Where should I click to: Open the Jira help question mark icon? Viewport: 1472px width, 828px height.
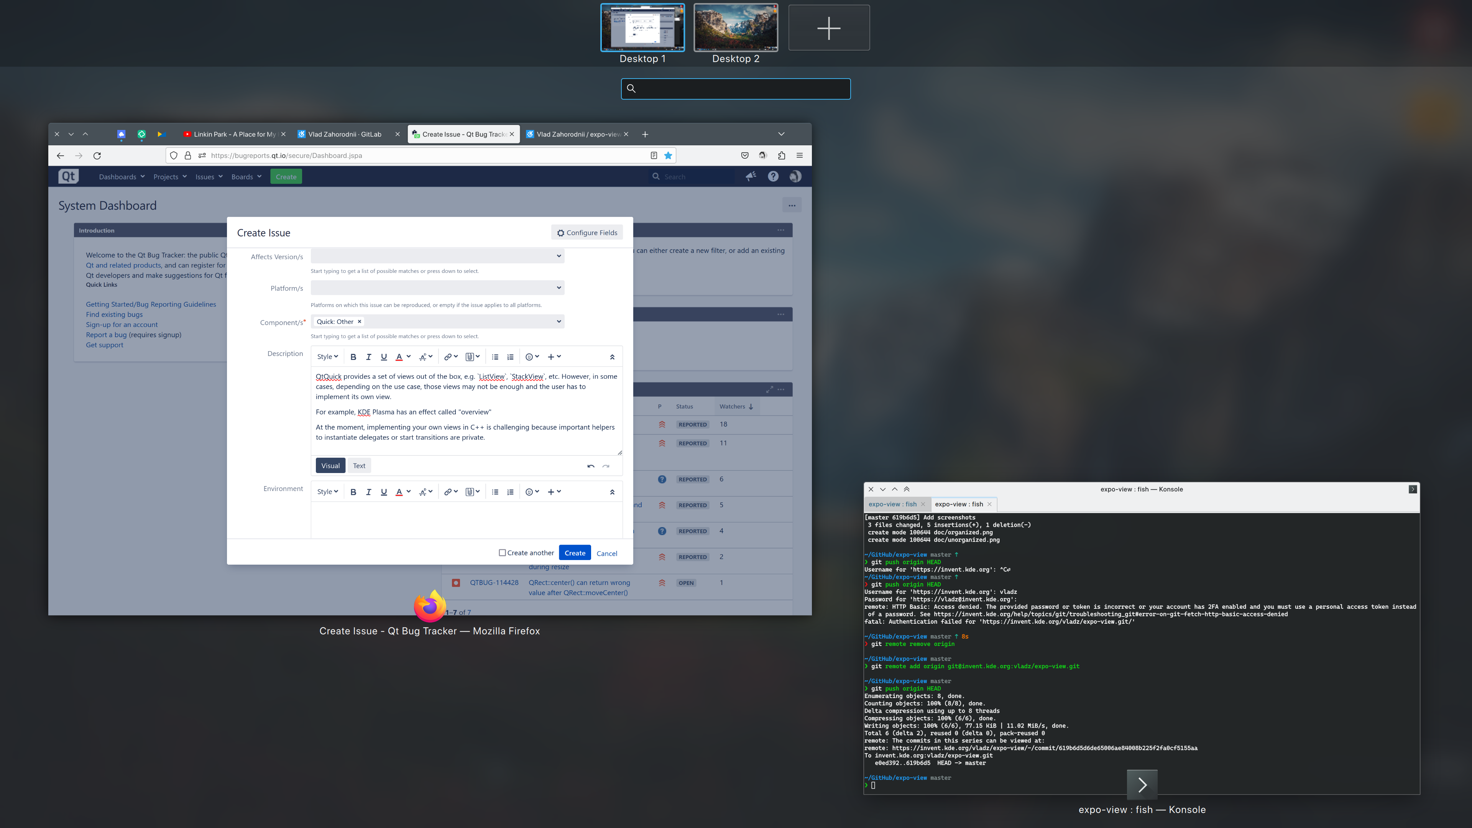coord(773,177)
